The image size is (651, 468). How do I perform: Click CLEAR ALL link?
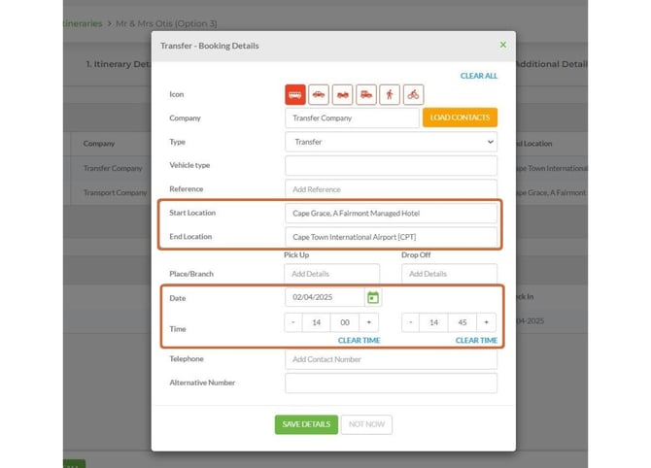pos(479,76)
